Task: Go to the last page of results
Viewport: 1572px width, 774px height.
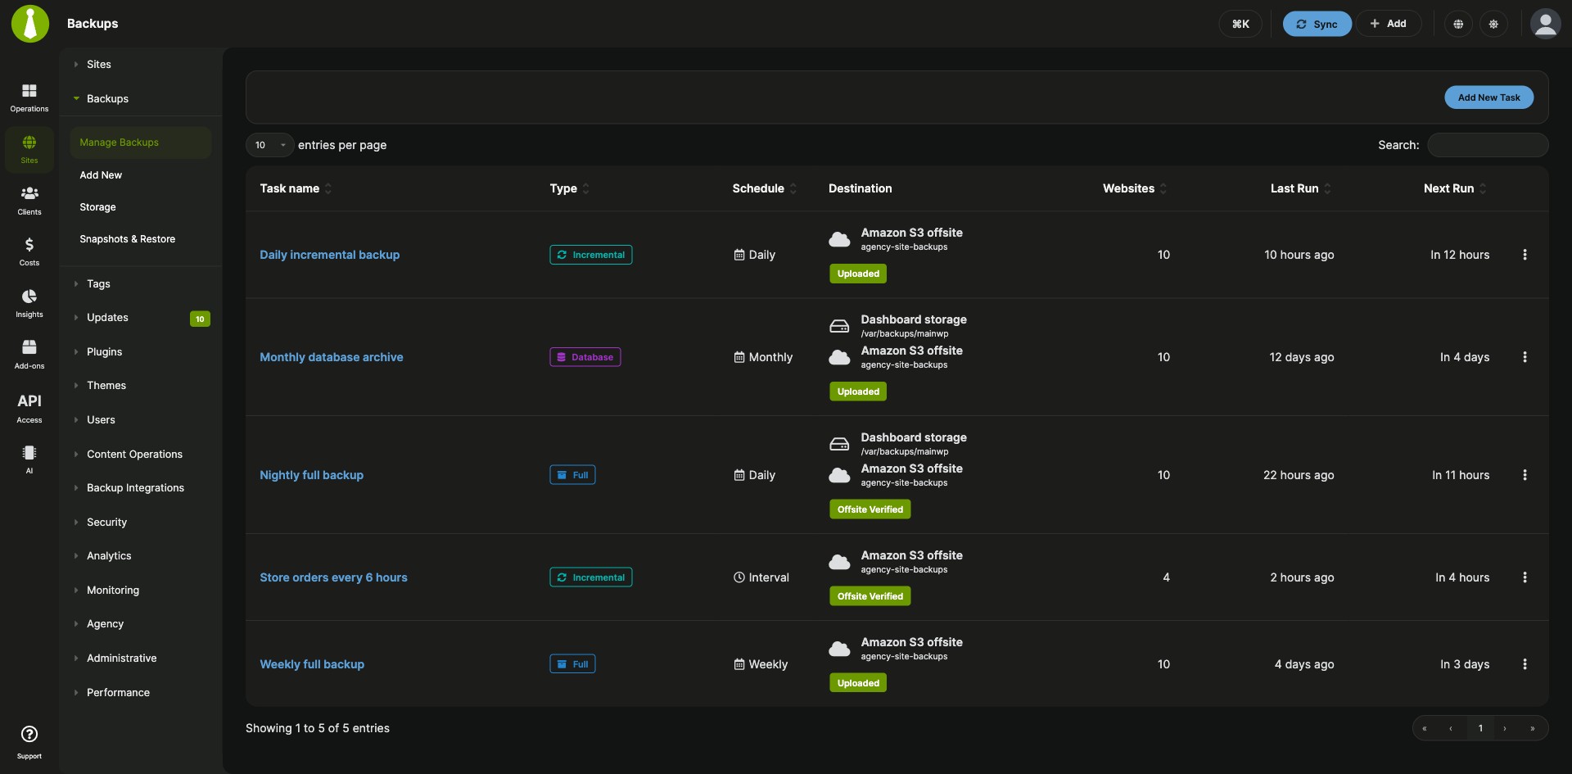Action: [x=1532, y=728]
